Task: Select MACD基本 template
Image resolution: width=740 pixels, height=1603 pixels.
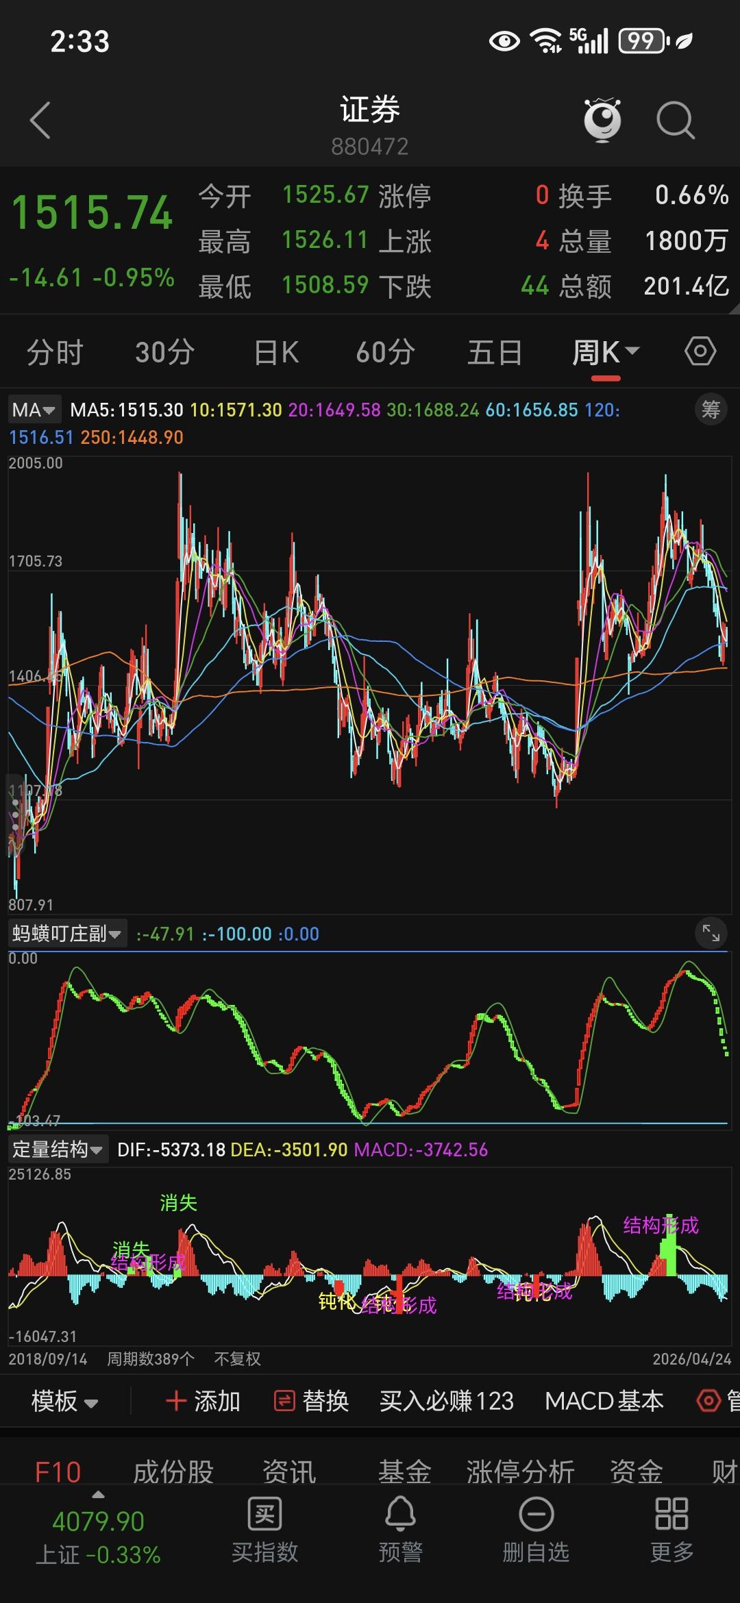Action: [604, 1401]
